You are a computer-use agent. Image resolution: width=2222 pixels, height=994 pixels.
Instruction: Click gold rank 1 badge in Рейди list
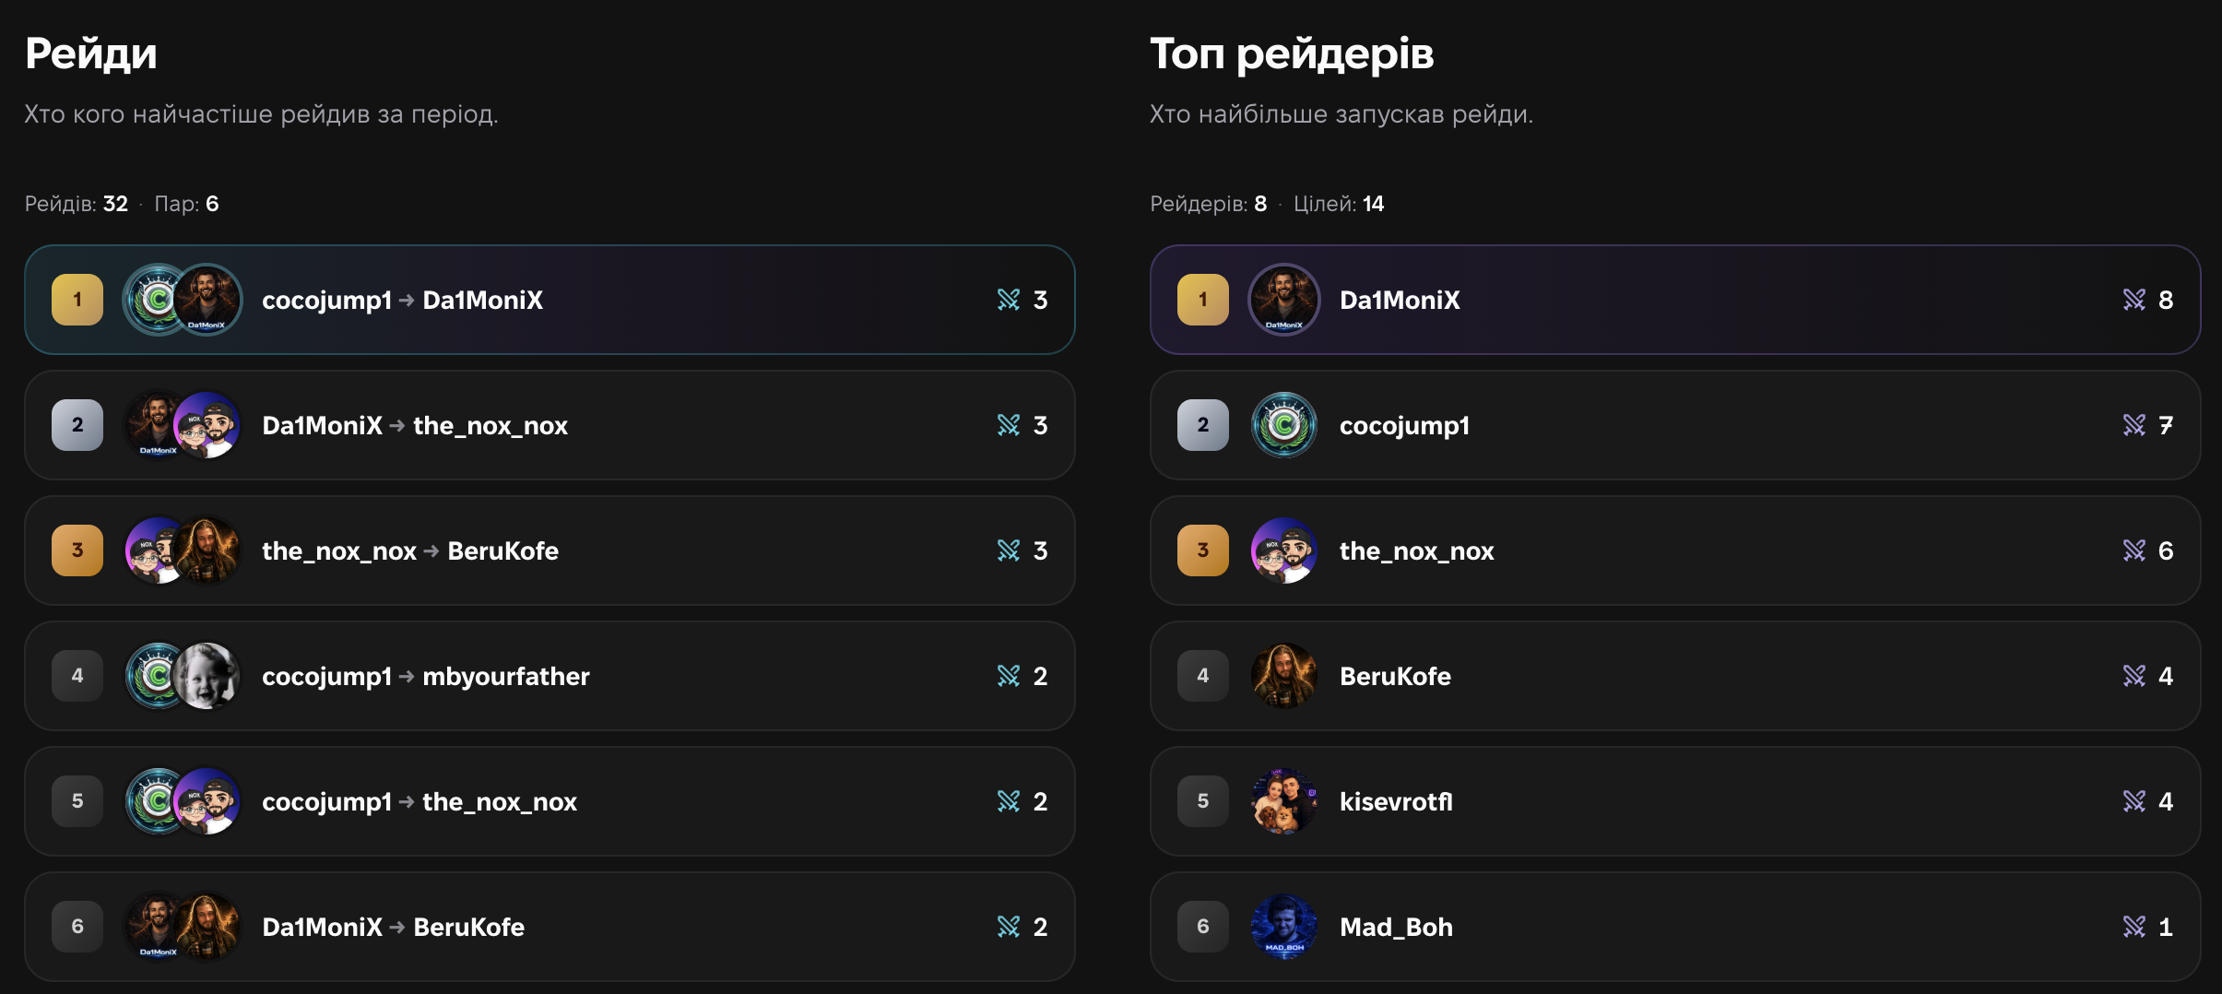coord(77,300)
